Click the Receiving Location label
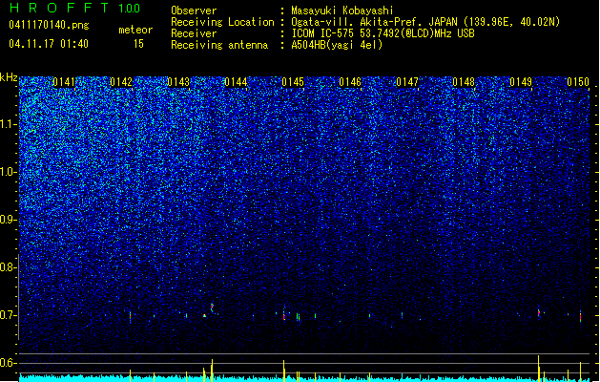This screenshot has width=600, height=382. [222, 22]
